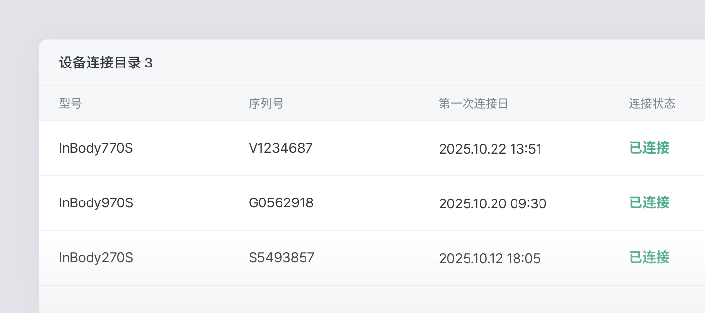Select the 型号 column header
Screen dimensions: 705x313
point(70,104)
